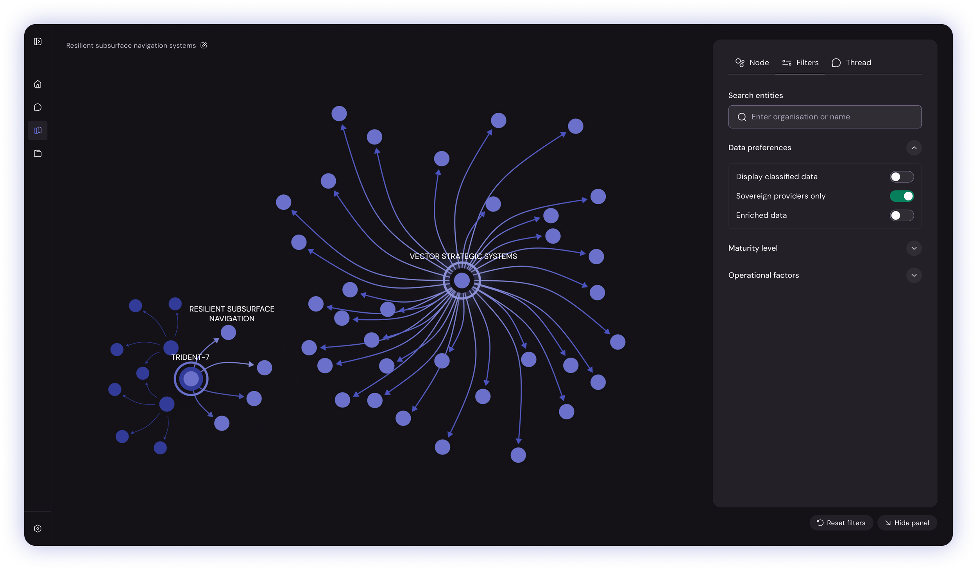
Task: Click the edit title pencil icon
Action: pyautogui.click(x=204, y=45)
